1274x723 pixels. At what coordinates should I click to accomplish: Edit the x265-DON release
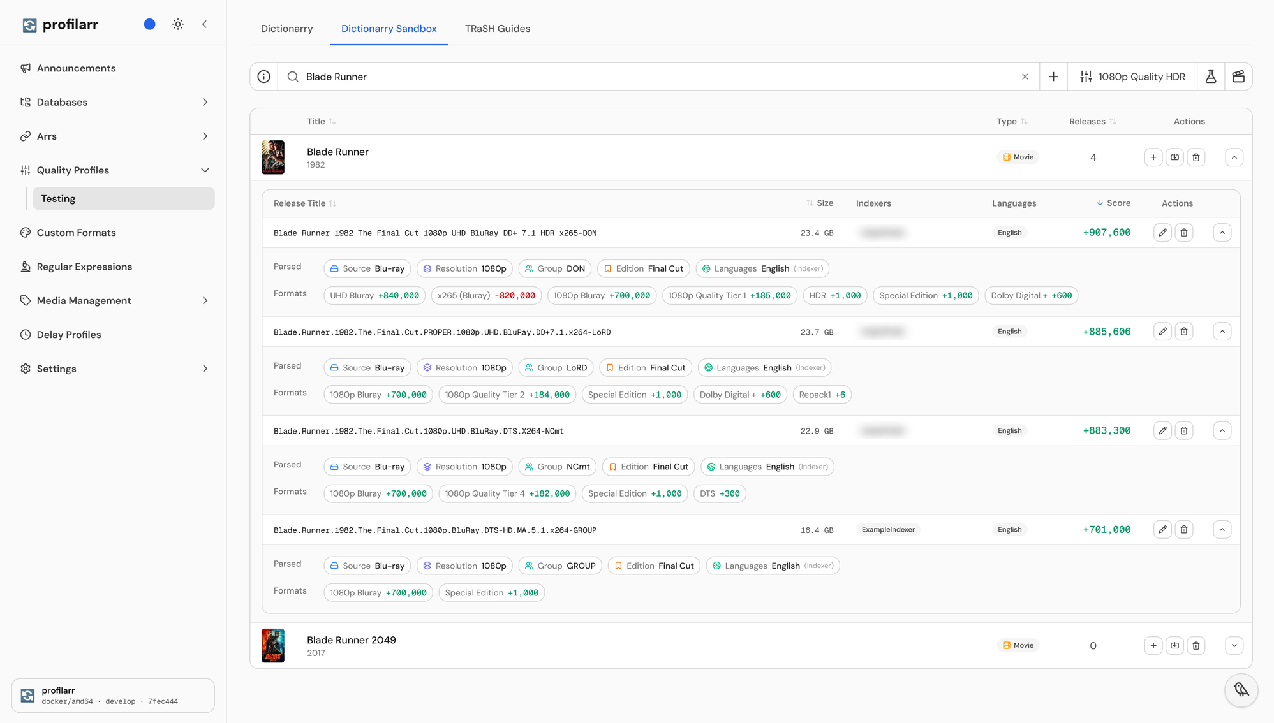[1162, 233]
